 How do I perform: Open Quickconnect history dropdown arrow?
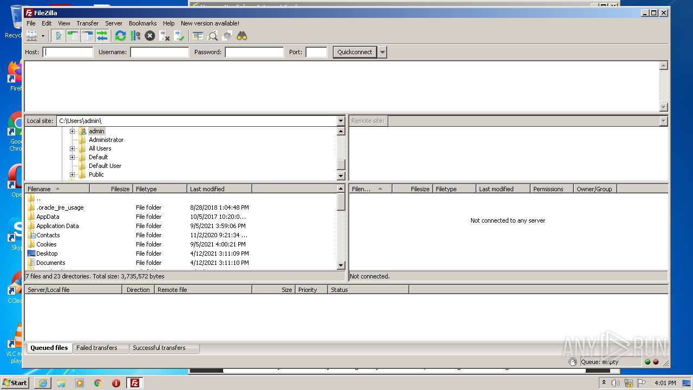pyautogui.click(x=382, y=52)
